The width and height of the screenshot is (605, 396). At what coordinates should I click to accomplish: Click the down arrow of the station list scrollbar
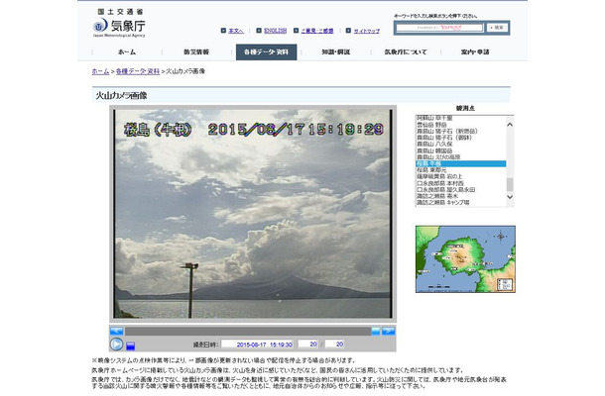point(510,197)
